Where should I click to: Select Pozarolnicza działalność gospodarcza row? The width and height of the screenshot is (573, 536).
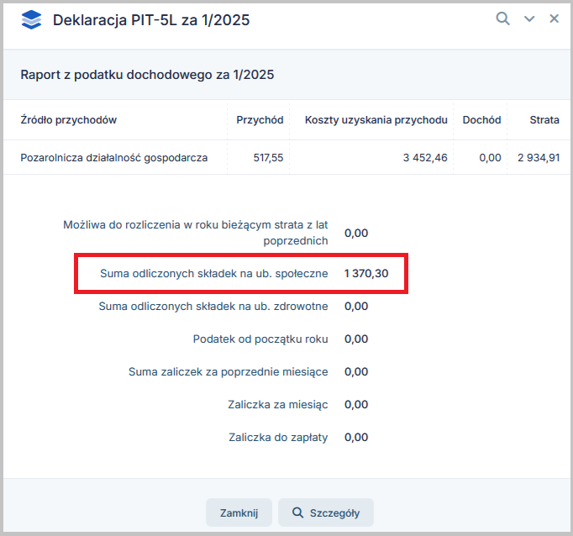coord(113,157)
